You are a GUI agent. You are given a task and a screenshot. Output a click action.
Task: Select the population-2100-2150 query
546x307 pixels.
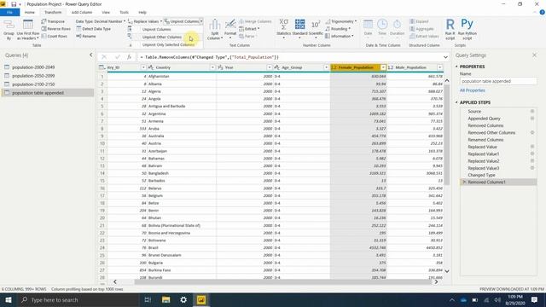[33, 84]
